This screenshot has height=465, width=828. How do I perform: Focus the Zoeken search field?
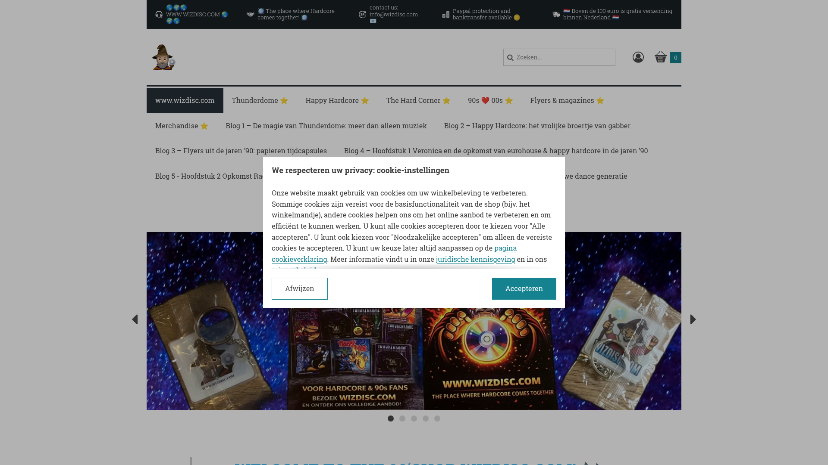tap(559, 57)
